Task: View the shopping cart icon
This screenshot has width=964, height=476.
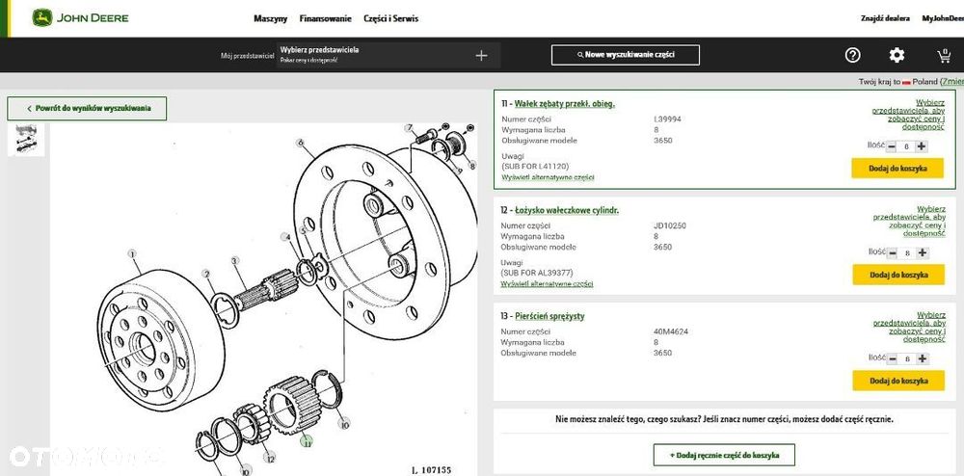Action: pos(944,56)
